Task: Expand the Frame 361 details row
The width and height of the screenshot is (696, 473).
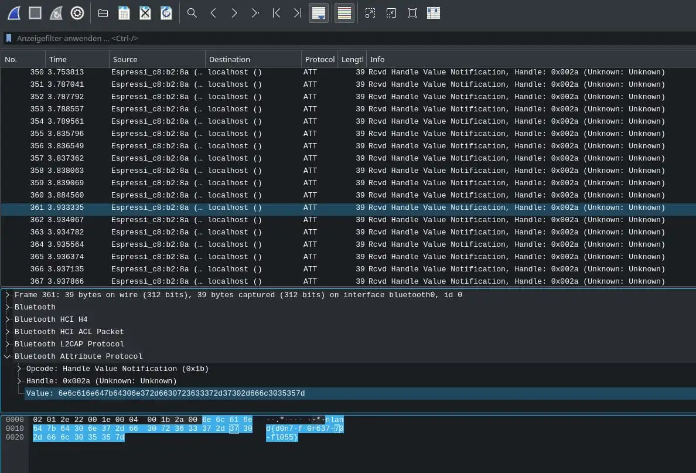Action: pos(8,295)
